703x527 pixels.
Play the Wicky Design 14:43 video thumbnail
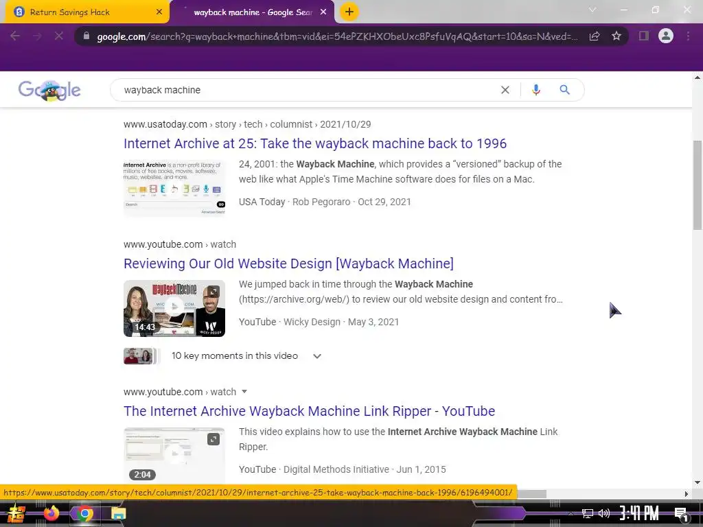pyautogui.click(x=174, y=308)
